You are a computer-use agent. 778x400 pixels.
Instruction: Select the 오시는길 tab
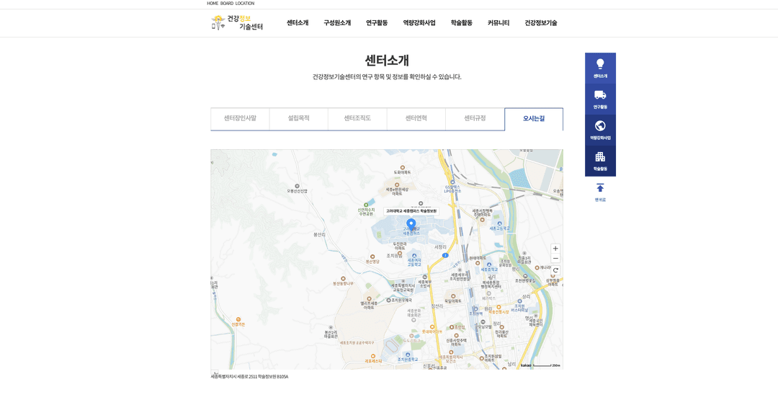(x=533, y=119)
